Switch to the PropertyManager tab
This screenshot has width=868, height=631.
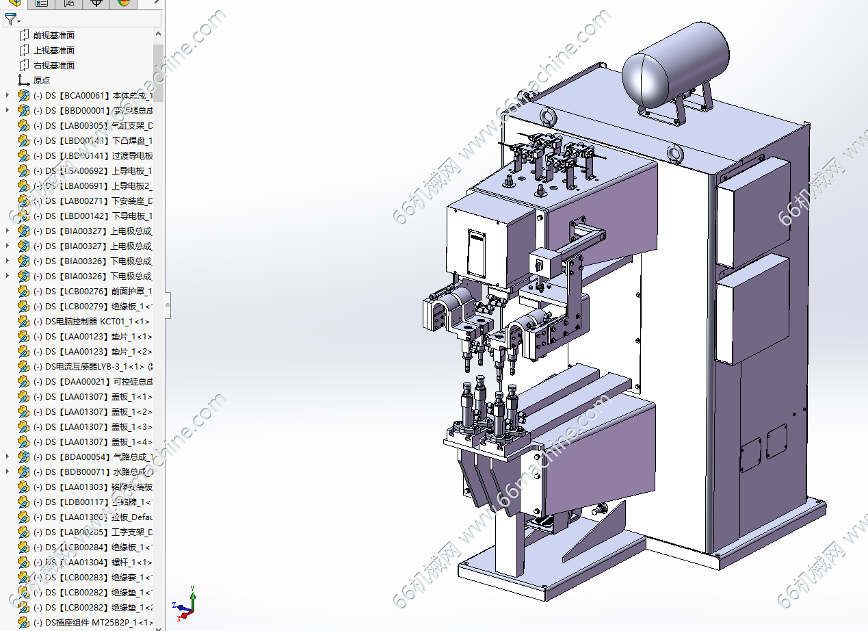click(x=42, y=3)
